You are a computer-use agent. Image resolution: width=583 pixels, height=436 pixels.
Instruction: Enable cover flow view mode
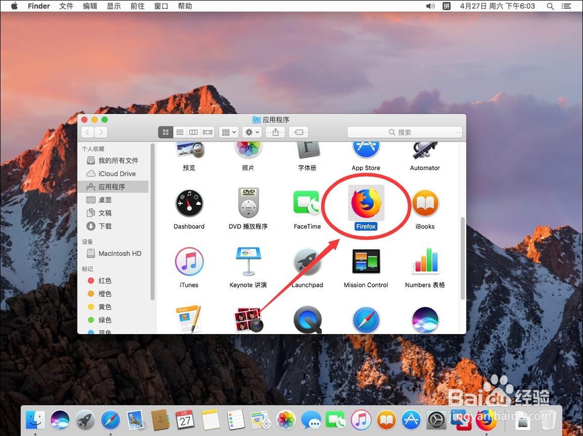(x=207, y=132)
